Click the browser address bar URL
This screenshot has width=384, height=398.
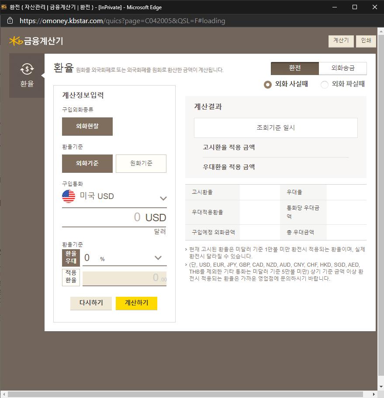coord(122,21)
